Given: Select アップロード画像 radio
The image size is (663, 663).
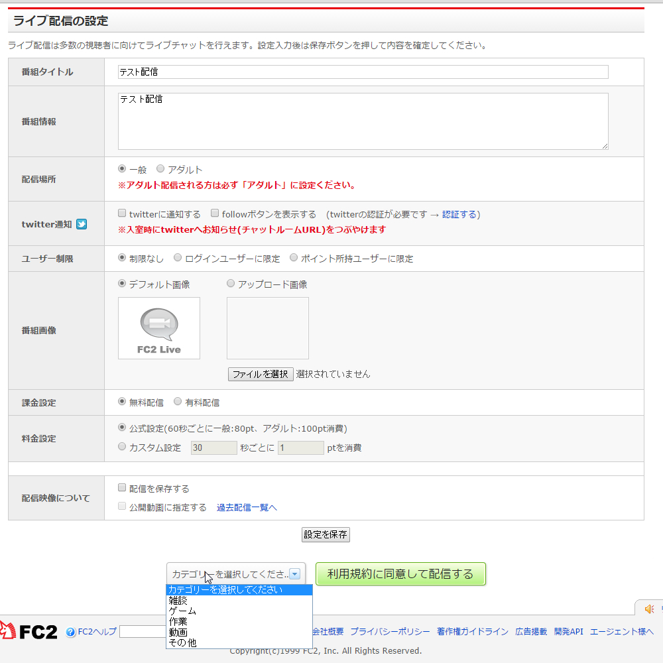Looking at the screenshot, I should click(231, 283).
